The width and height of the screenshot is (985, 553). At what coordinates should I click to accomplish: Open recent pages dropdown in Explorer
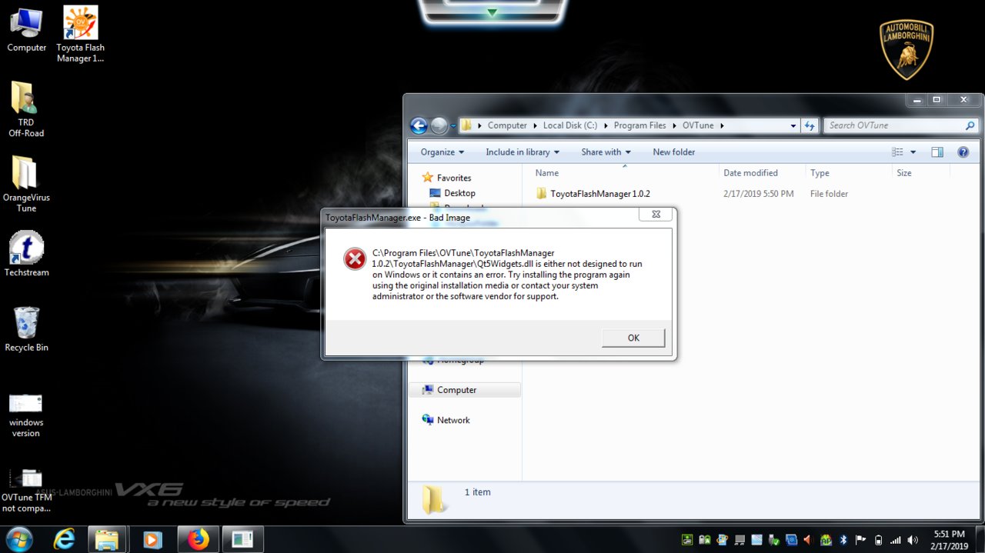point(453,126)
